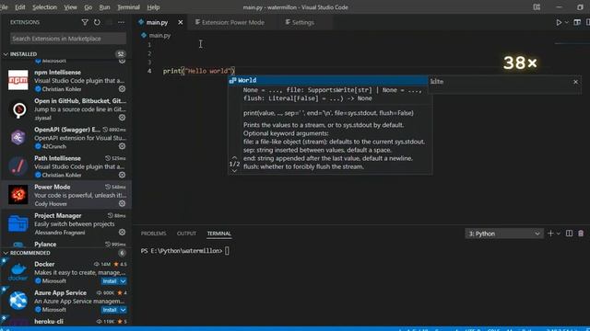The image size is (590, 331).
Task: Open the Terminal menu
Action: tap(128, 7)
